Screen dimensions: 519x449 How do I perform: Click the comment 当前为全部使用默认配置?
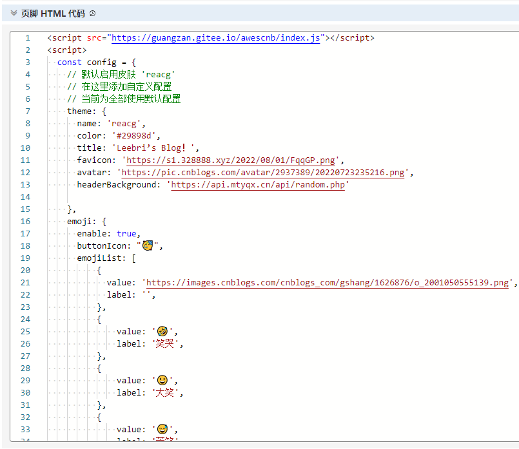124,99
